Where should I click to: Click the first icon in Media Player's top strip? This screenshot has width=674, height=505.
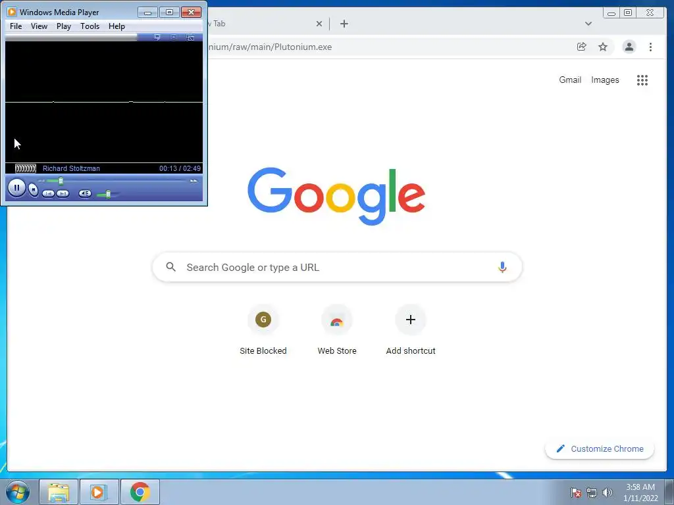pyautogui.click(x=157, y=37)
